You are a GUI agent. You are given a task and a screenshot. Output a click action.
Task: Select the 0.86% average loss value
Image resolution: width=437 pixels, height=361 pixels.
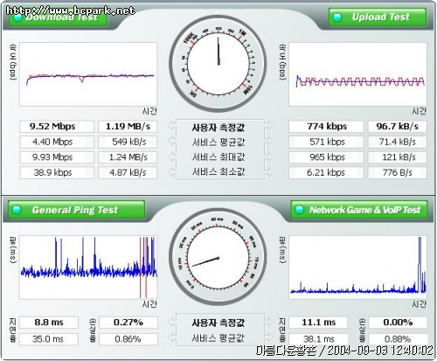coord(128,339)
